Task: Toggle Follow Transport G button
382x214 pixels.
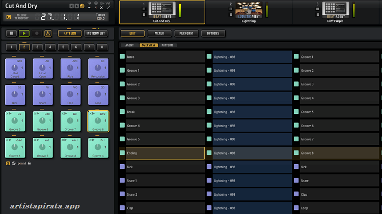Action: tap(9, 17)
